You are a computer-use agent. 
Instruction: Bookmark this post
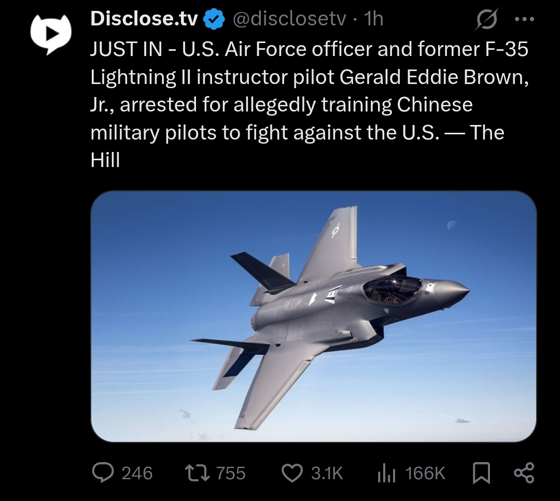481,473
